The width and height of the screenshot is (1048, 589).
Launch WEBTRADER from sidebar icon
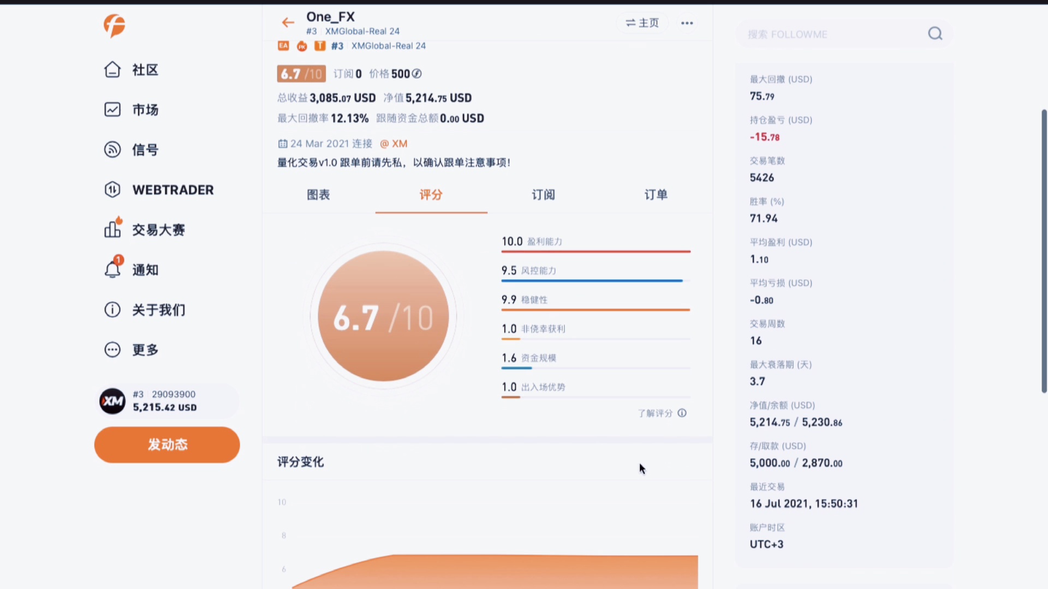click(x=112, y=190)
